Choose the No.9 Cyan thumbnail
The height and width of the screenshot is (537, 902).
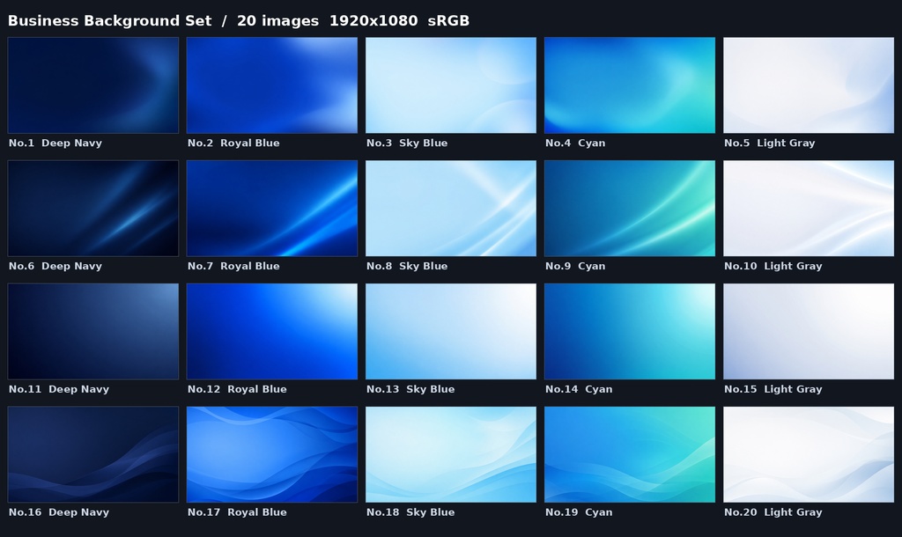(x=630, y=208)
